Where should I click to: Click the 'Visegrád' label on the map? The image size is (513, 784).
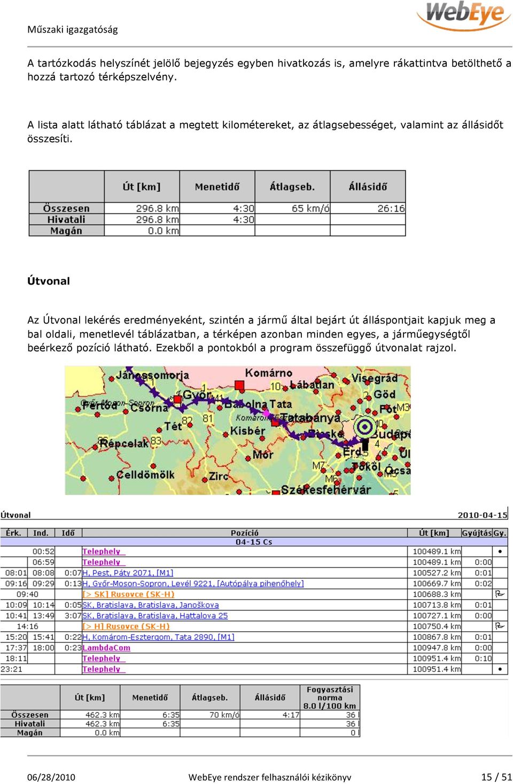375,378
